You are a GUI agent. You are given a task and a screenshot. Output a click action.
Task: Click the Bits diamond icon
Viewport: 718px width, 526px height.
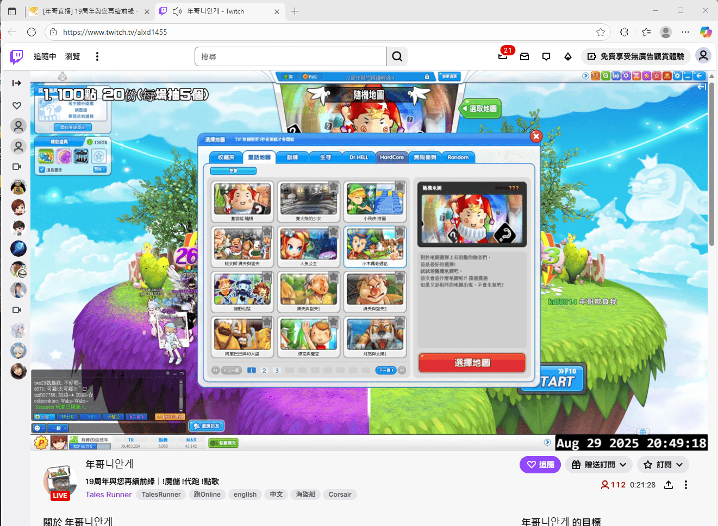tap(568, 56)
